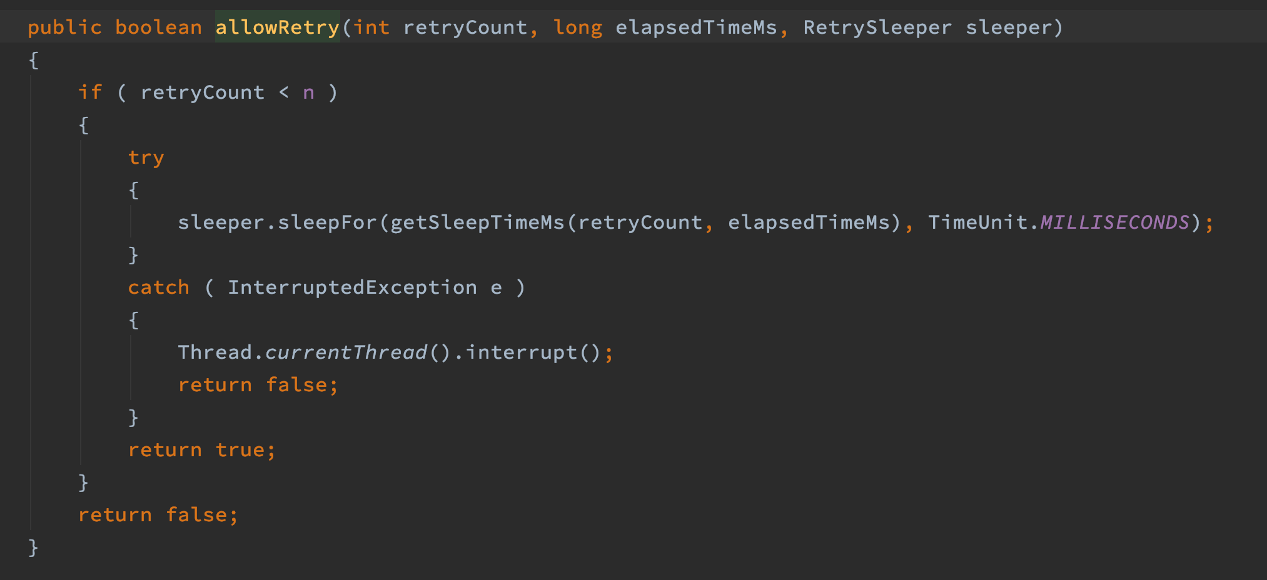This screenshot has width=1267, height=580.
Task: Click the InterruptedException type in the catch
Action: pyautogui.click(x=352, y=287)
